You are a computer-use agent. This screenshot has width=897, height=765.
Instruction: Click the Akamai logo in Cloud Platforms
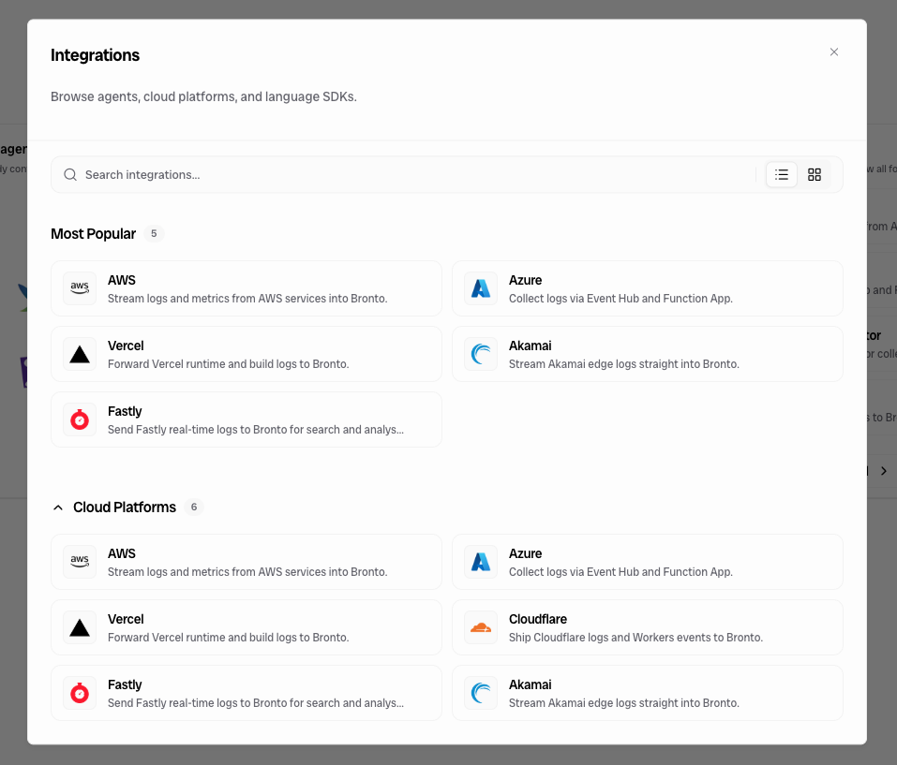click(481, 694)
